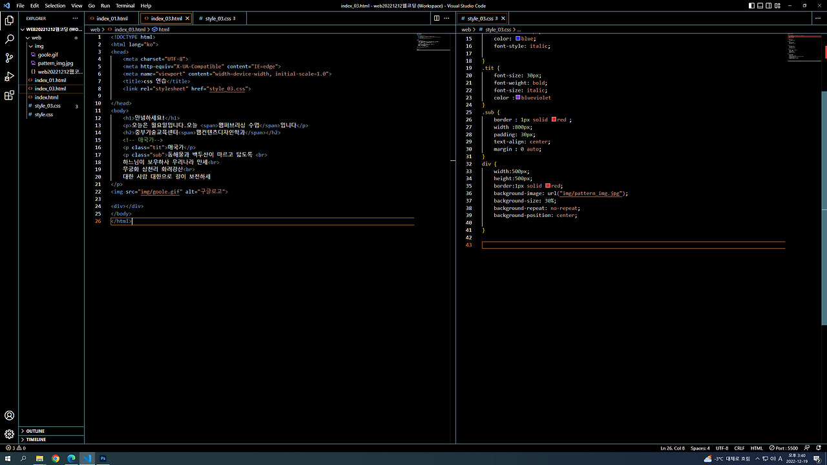827x465 pixels.
Task: Expand the TIMELINE section
Action: [x=52, y=439]
